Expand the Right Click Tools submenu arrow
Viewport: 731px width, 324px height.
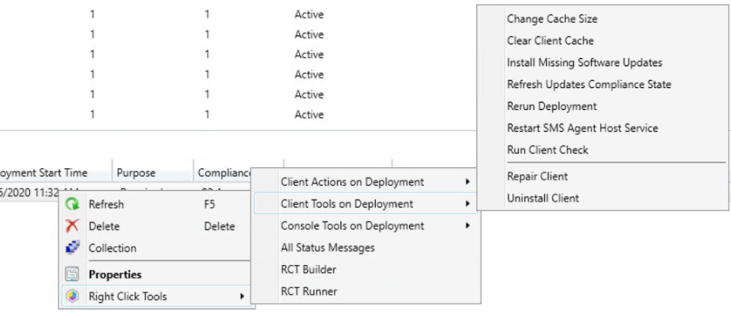point(242,297)
